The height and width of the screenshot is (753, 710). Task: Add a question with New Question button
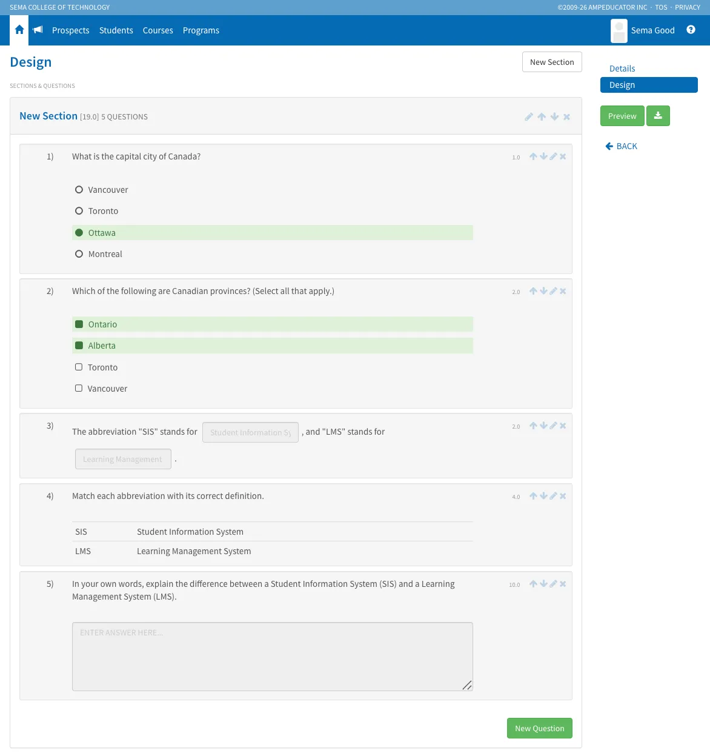(540, 728)
